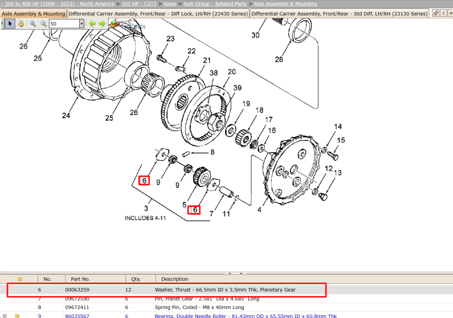Open Differential Carrier Diff Lock 23430 Series tab

(x=158, y=14)
